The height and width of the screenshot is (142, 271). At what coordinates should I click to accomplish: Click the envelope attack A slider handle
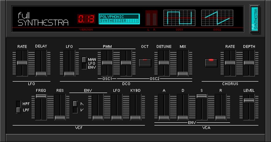pos(164,118)
